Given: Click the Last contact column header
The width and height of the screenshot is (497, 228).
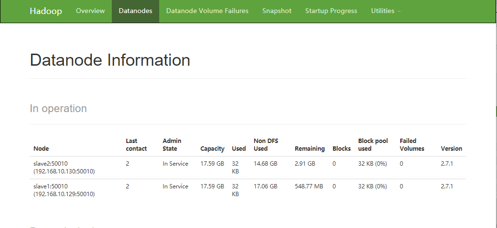Looking at the screenshot, I should point(136,145).
